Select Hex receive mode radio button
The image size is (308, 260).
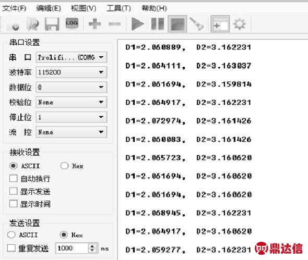pyautogui.click(x=64, y=166)
